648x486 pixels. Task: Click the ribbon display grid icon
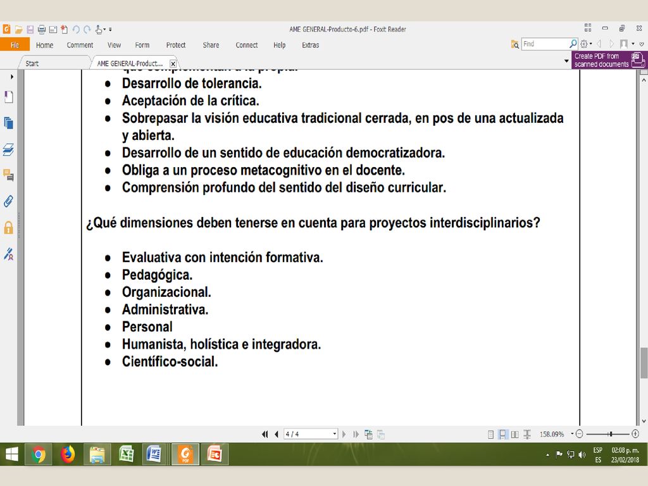click(588, 28)
